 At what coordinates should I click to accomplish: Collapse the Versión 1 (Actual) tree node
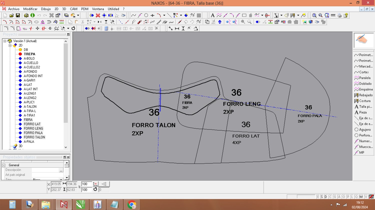(x=5, y=41)
